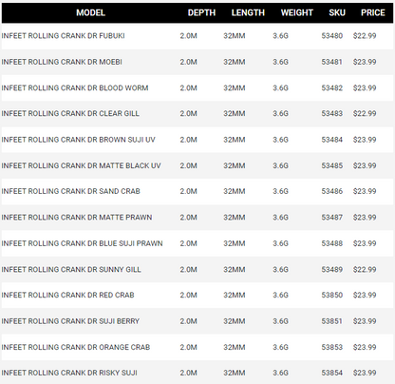Click SKU 53853 for Orange Crab
The image size is (395, 384).
coord(332,347)
